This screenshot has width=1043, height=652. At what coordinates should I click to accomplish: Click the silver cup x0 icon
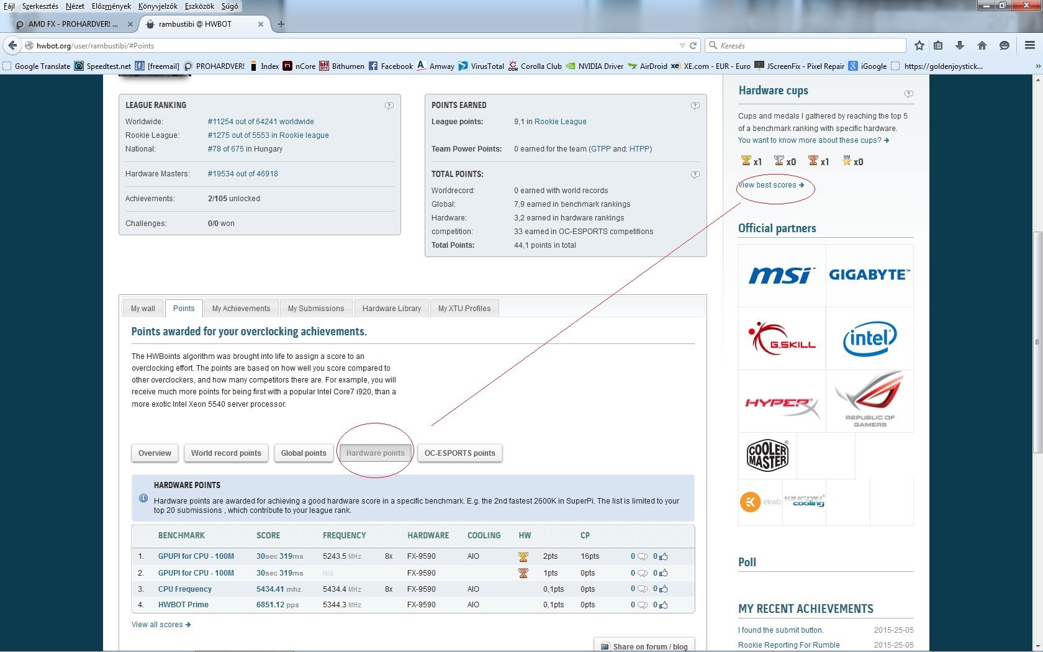point(779,161)
